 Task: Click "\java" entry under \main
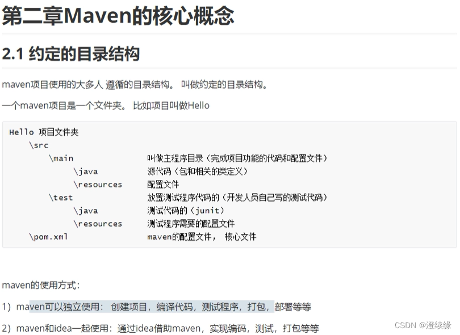tap(86, 171)
